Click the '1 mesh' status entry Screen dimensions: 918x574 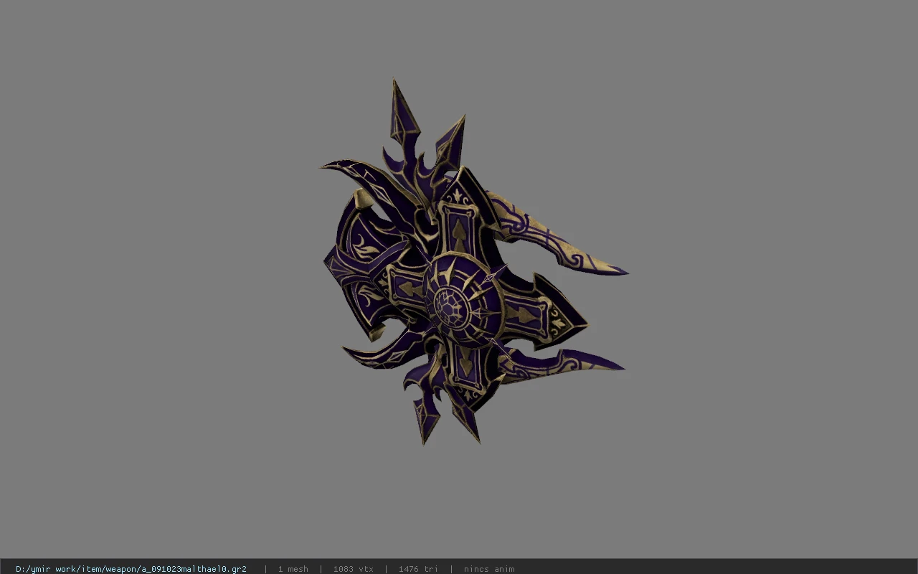coord(293,569)
